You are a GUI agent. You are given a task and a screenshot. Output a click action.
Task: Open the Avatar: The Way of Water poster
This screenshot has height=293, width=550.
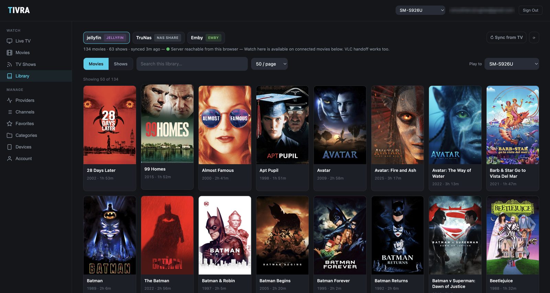coord(455,125)
